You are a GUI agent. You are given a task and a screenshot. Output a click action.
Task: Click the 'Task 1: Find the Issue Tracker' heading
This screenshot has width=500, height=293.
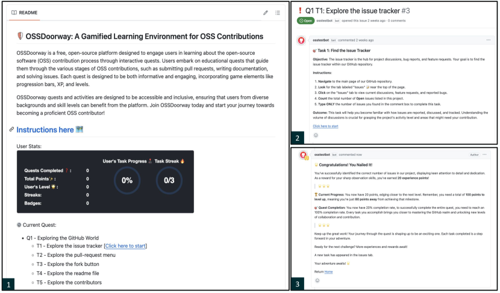[x=344, y=51]
